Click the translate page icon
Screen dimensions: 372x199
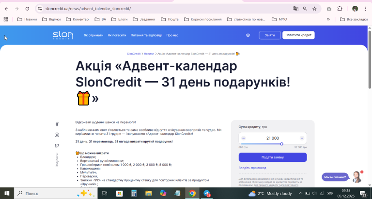[295, 9]
